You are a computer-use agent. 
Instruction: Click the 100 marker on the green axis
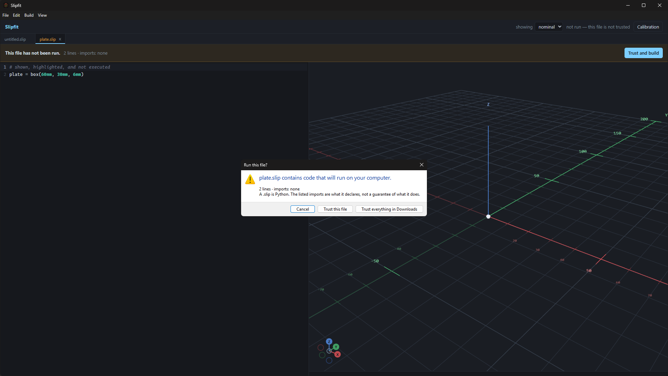[x=583, y=151]
